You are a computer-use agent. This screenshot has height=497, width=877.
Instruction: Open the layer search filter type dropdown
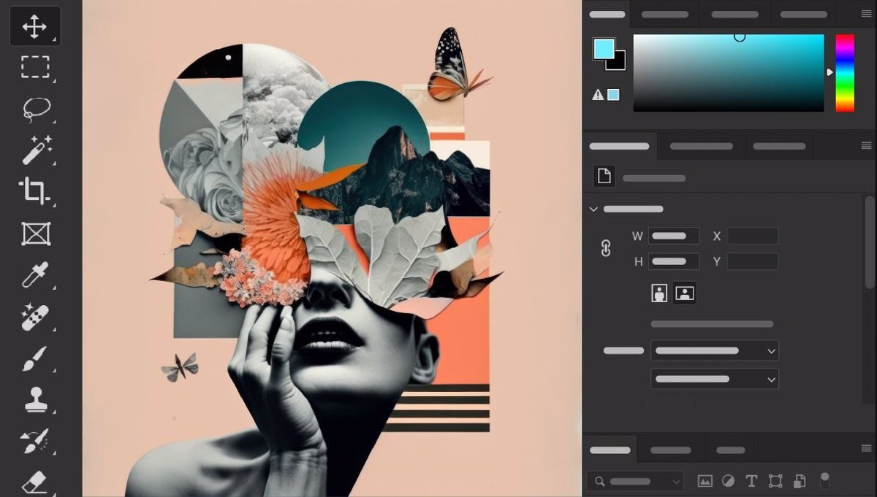(634, 481)
